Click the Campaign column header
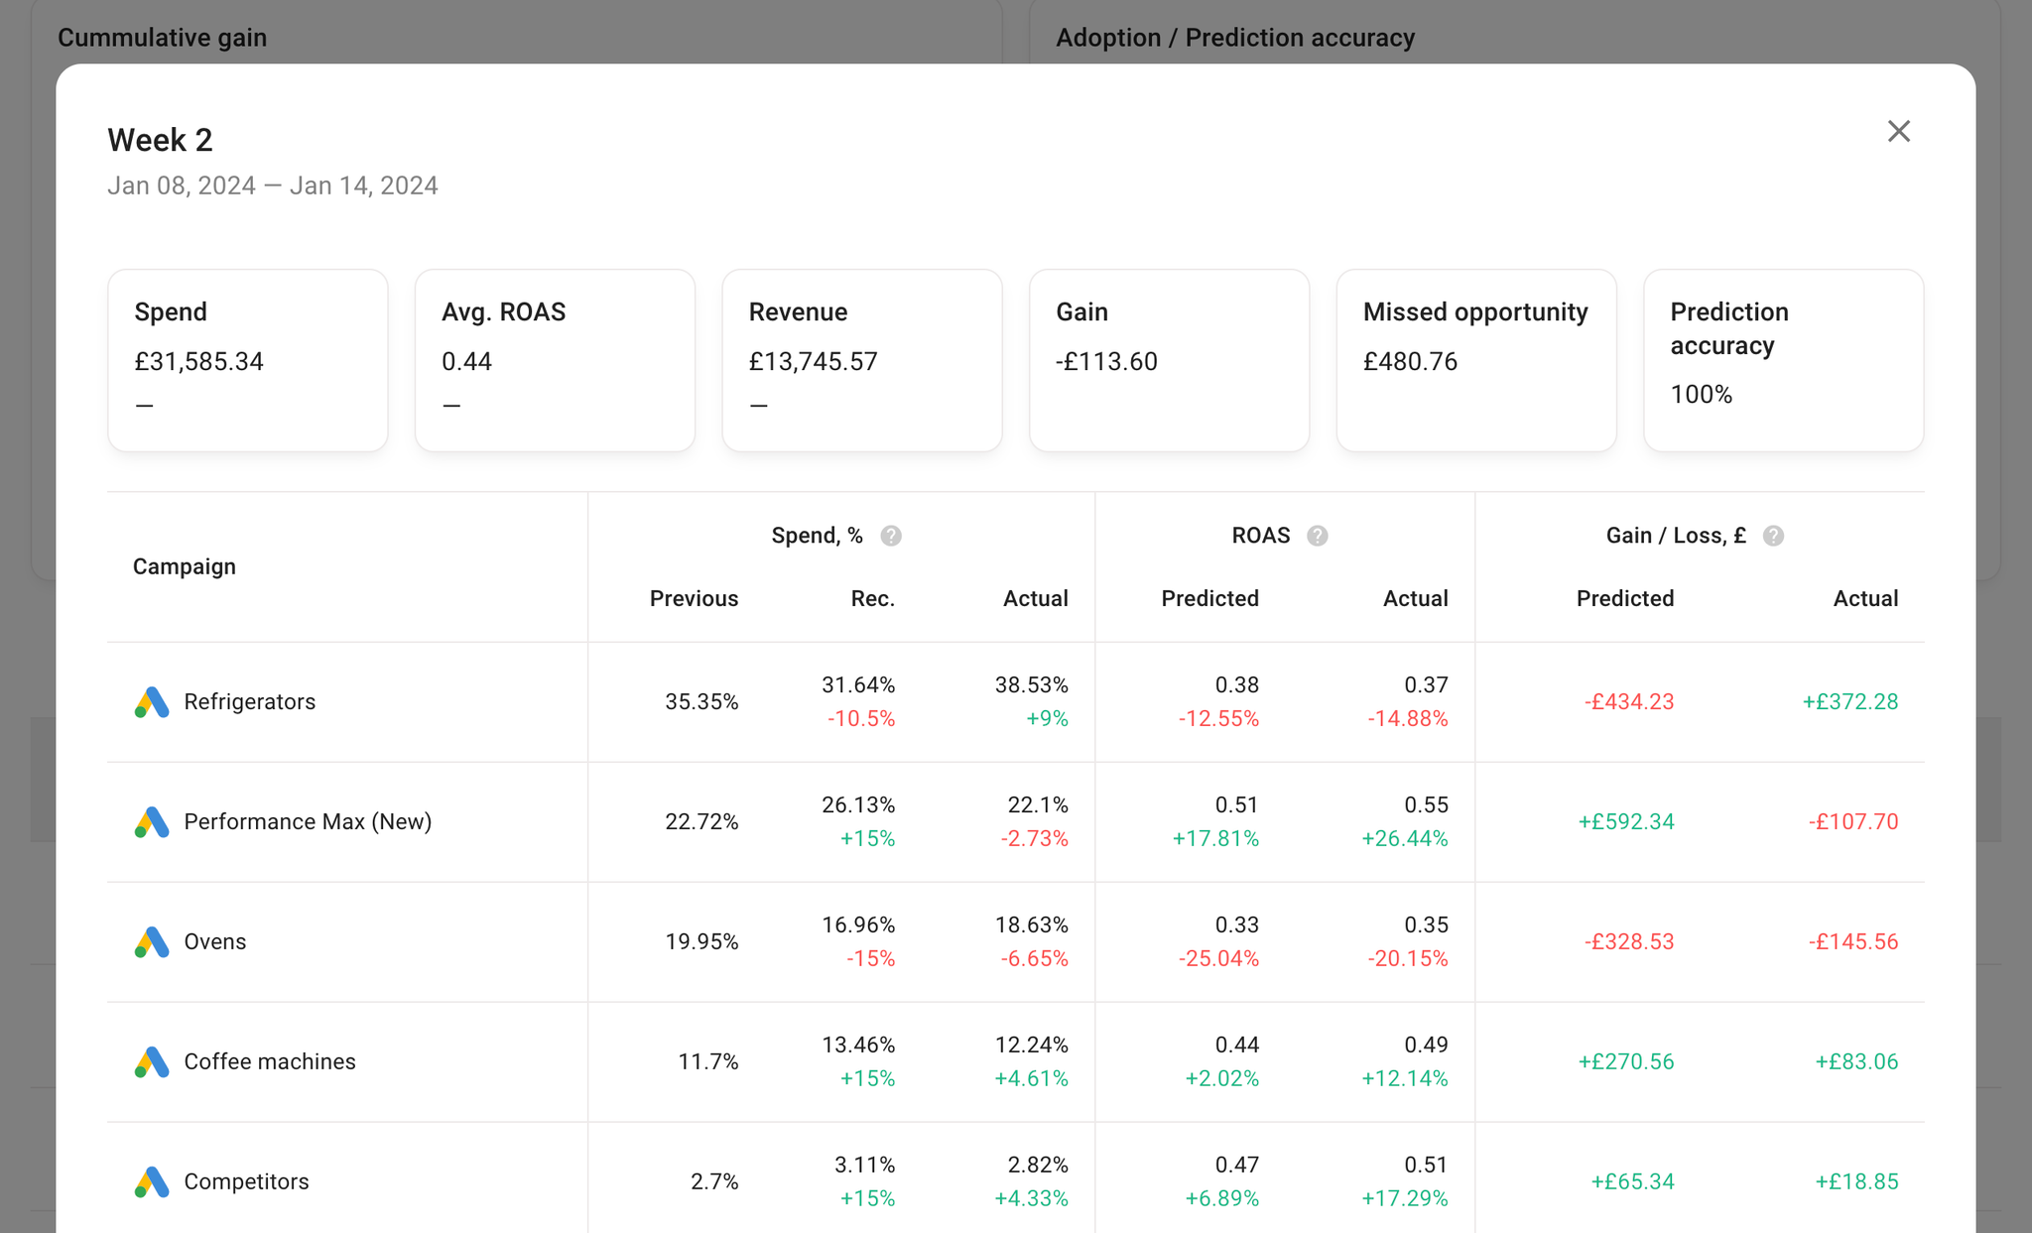This screenshot has height=1233, width=2032. point(185,566)
